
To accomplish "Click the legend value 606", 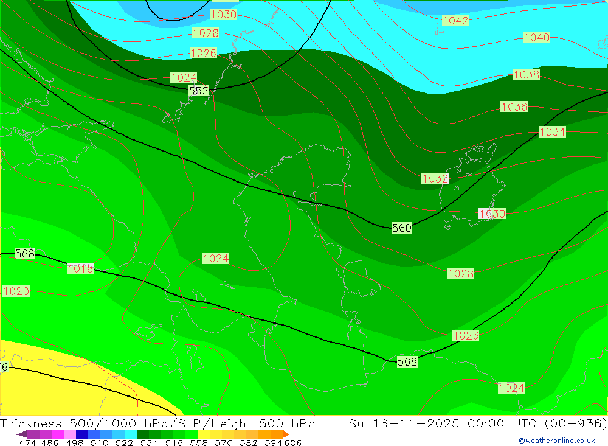I will (x=293, y=443).
